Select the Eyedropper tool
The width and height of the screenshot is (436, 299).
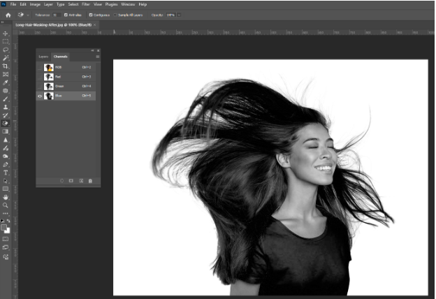pyautogui.click(x=6, y=82)
